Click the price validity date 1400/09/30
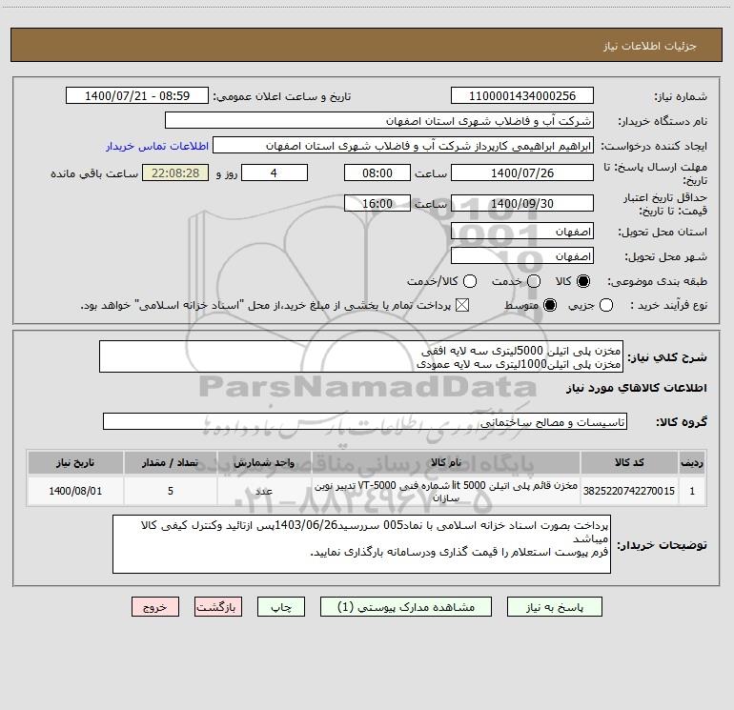This screenshot has height=710, width=734. (x=522, y=203)
